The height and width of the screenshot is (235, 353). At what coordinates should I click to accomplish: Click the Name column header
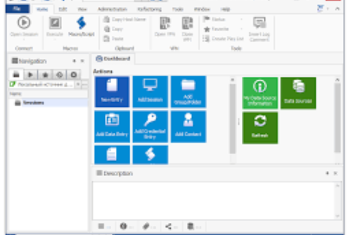pyautogui.click(x=48, y=94)
